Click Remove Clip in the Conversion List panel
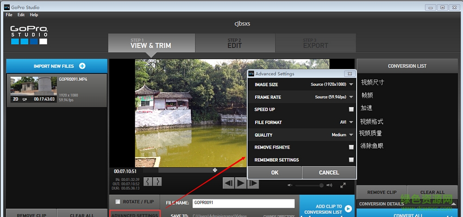 point(382,192)
